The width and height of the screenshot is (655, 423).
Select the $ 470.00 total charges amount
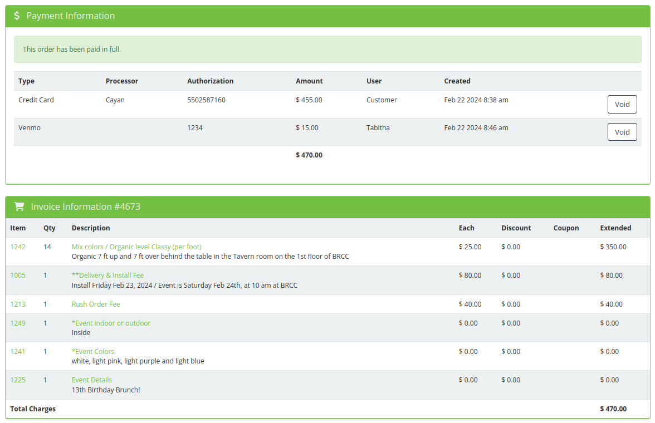point(613,409)
